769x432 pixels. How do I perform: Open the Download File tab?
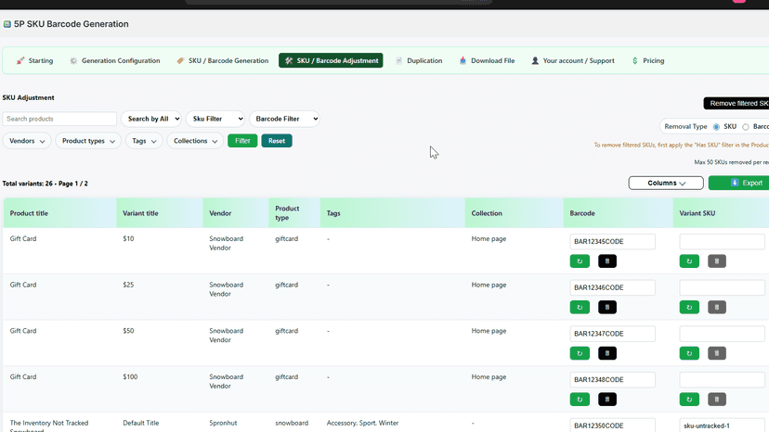coord(487,61)
